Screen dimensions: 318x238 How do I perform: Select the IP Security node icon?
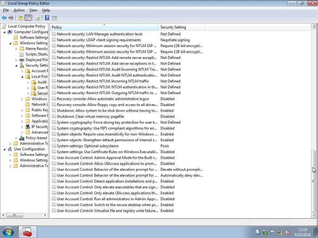point(28,127)
